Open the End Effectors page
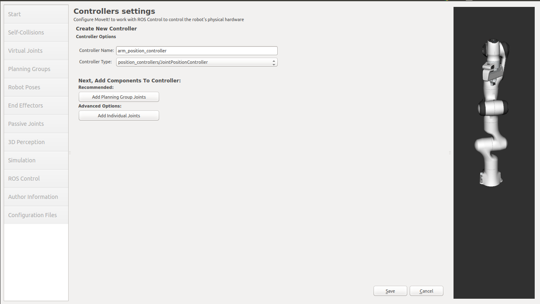The height and width of the screenshot is (304, 540). pyautogui.click(x=36, y=105)
